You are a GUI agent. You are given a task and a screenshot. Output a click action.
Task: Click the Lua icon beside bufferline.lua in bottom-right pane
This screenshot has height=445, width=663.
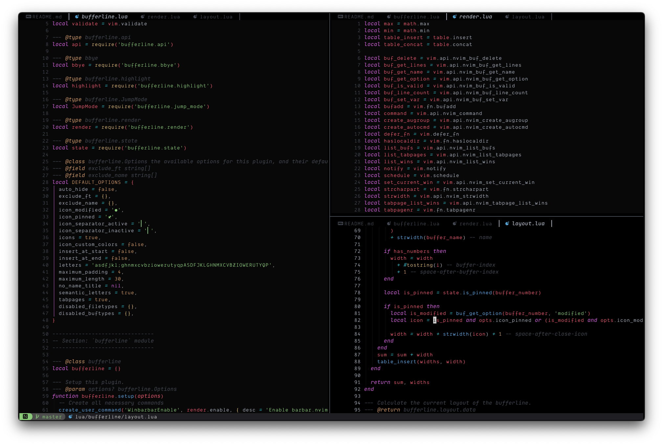coord(389,224)
